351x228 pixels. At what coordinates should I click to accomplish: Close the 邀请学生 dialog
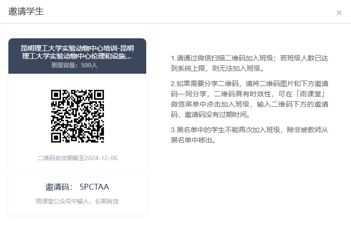click(339, 13)
